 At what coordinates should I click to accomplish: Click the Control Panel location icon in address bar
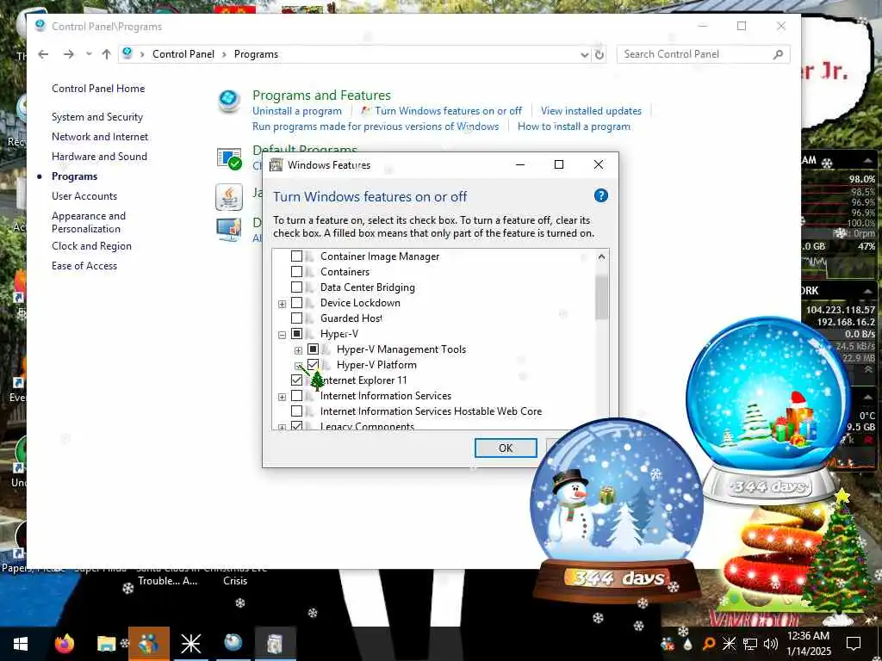tap(127, 54)
